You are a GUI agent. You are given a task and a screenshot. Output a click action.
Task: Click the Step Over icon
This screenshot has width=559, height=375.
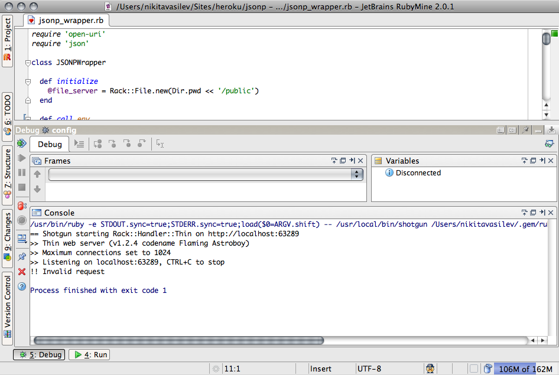click(x=97, y=144)
